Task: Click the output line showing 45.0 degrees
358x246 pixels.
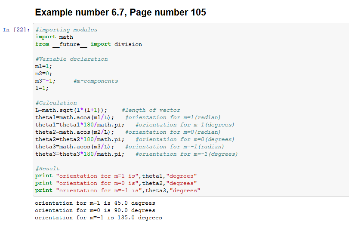Action: click(x=95, y=203)
